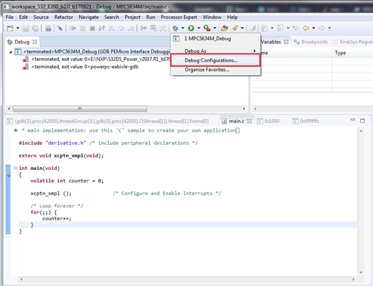The width and height of the screenshot is (373, 286).
Task: Open the Debug As submenu
Action: click(x=216, y=51)
